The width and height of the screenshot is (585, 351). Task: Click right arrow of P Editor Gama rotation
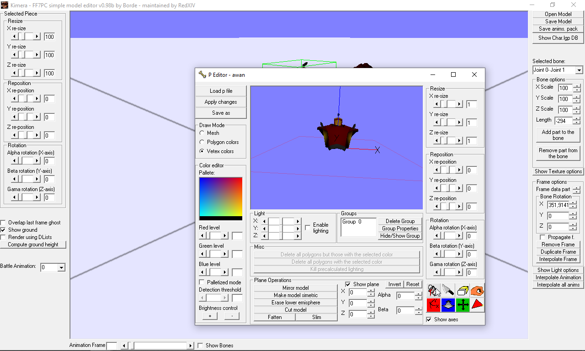460,272
